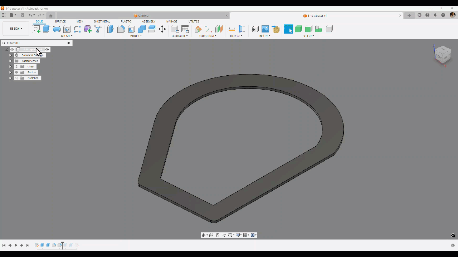Open the notifications bell
This screenshot has height=257, width=458.
(435, 15)
